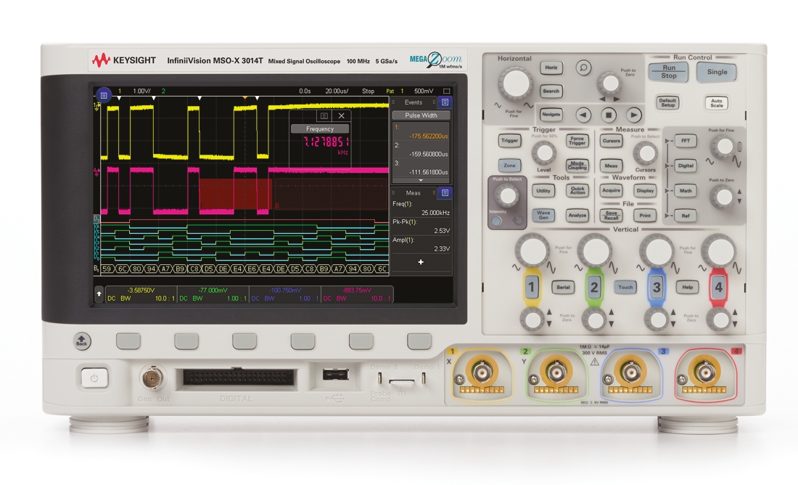Select the channel 1 BNC input connector

click(x=482, y=372)
